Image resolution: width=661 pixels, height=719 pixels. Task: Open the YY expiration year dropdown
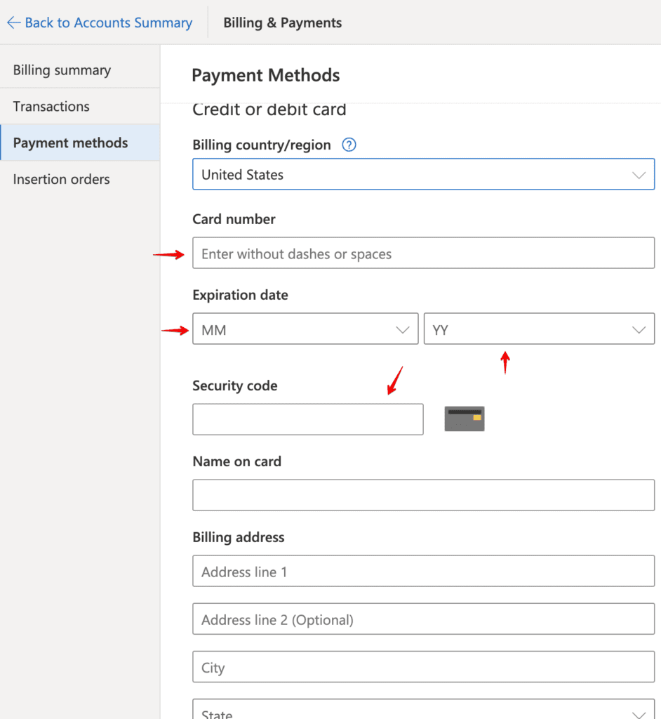pyautogui.click(x=539, y=329)
